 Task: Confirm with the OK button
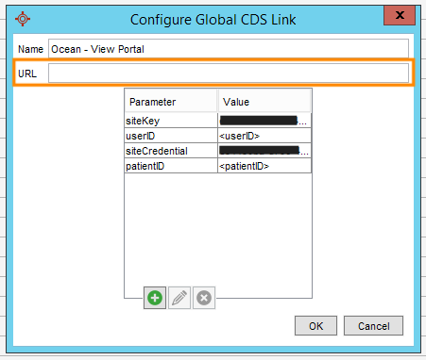tap(315, 326)
